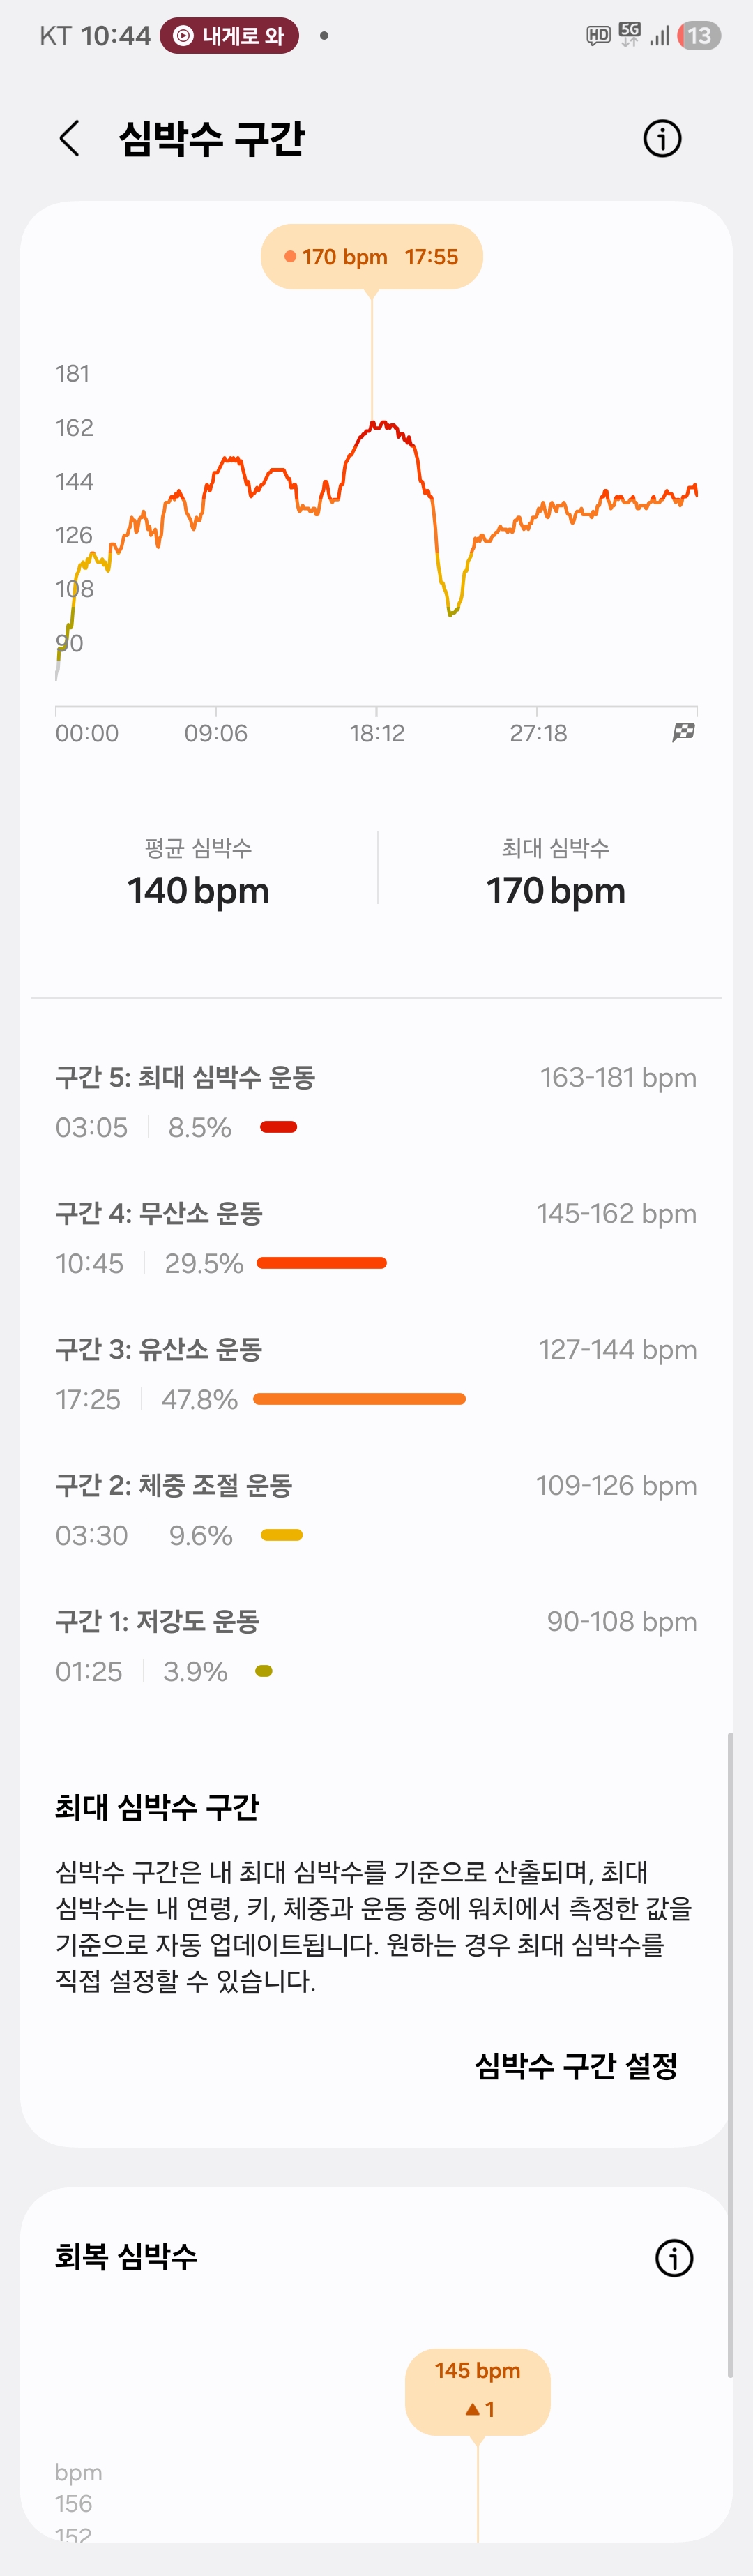Tap the orange Zone 3 progress bar
The image size is (753, 2576).
359,1399
